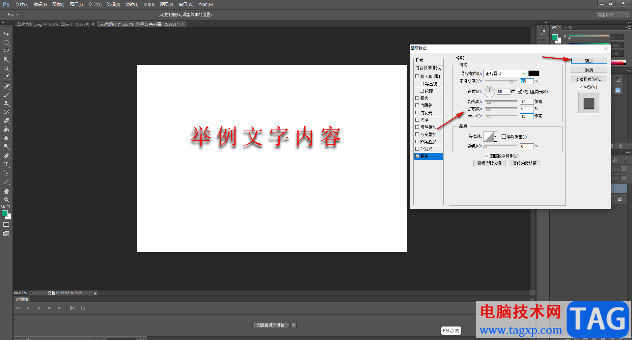Toggle Quick Mask mode icon
The height and width of the screenshot is (340, 632).
(x=6, y=225)
